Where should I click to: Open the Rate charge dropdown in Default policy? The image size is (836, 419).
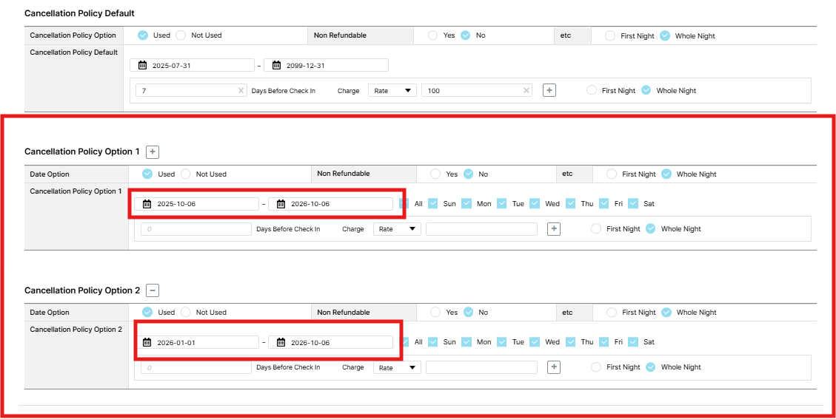[392, 90]
